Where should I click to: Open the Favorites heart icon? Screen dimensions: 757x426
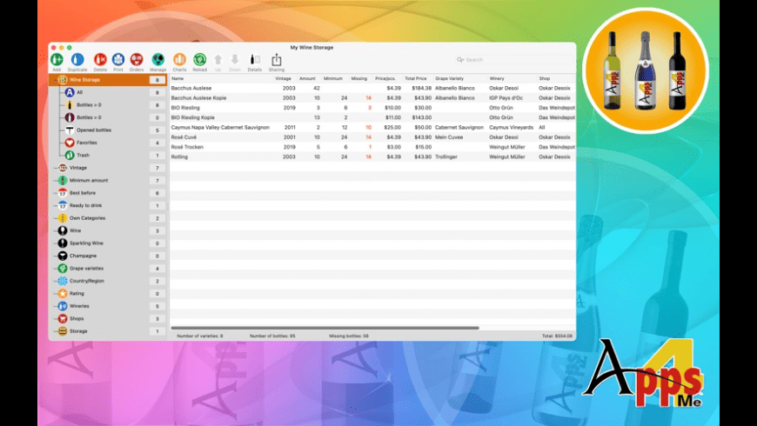[70, 143]
